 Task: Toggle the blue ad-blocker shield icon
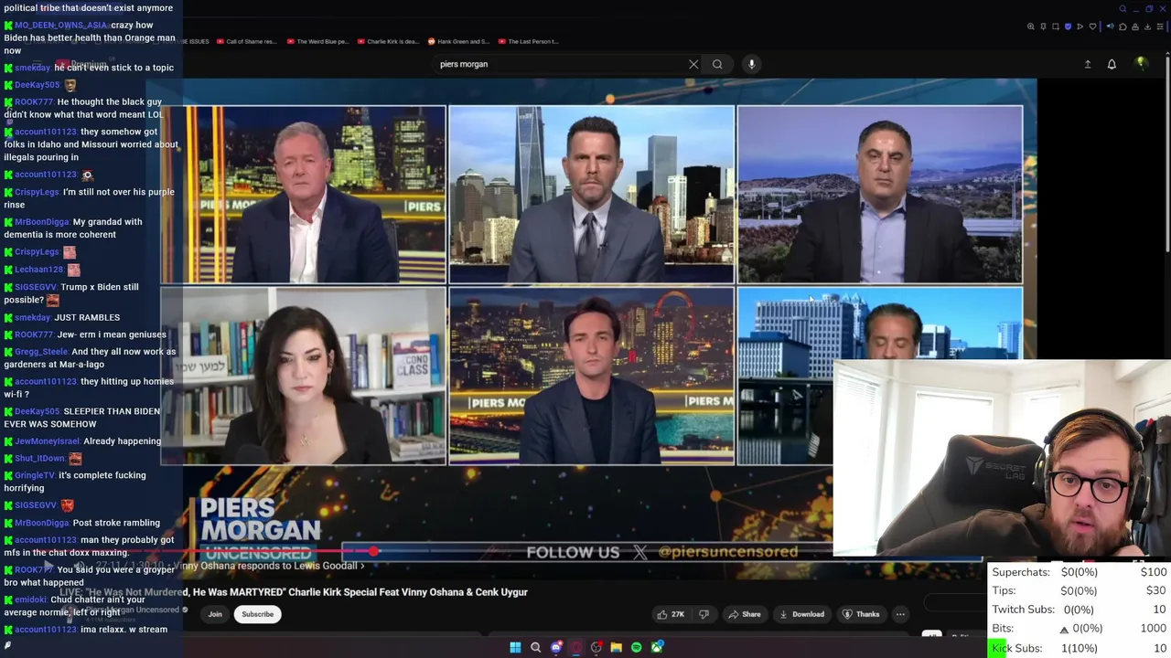[x=1068, y=27]
